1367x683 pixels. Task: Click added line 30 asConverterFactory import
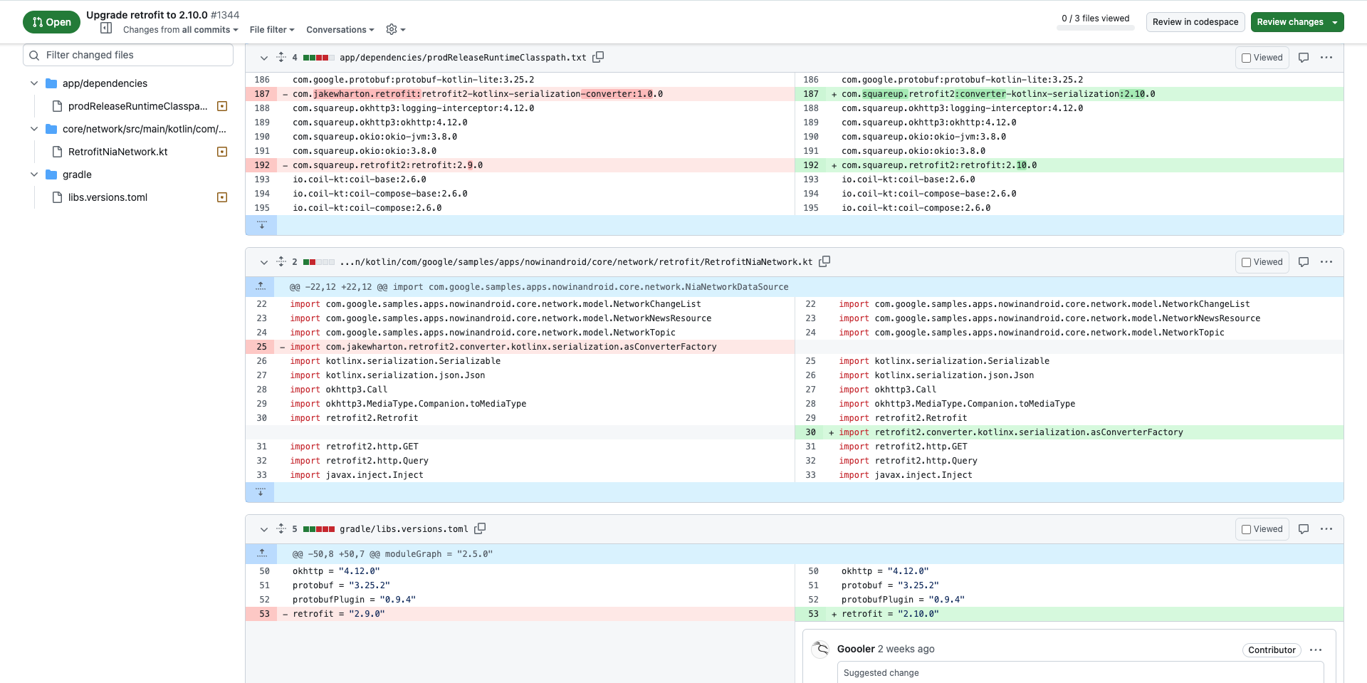click(x=1069, y=432)
